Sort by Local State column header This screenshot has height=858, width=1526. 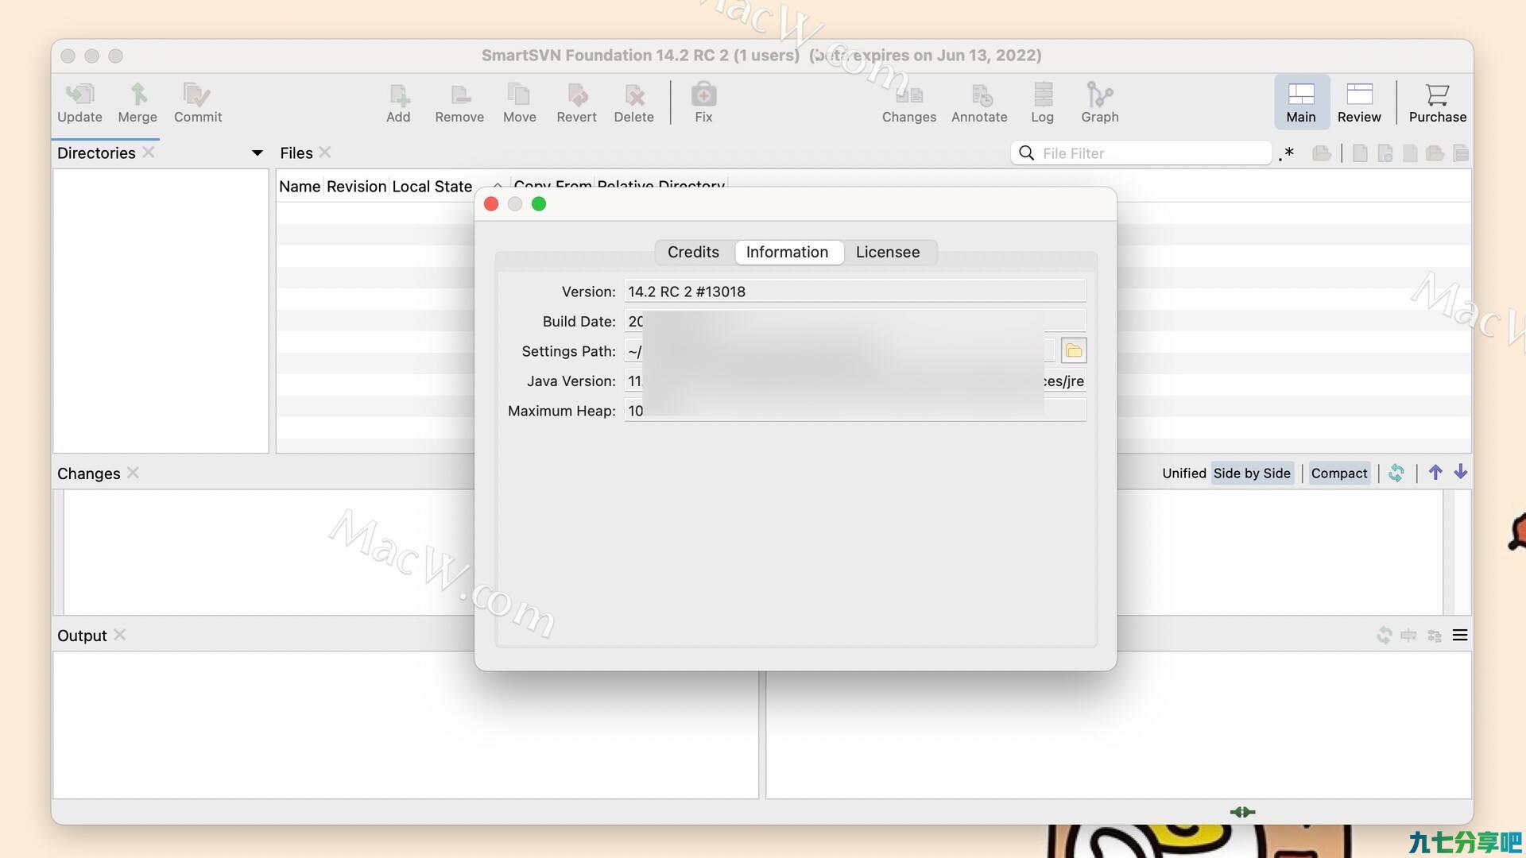[432, 186]
